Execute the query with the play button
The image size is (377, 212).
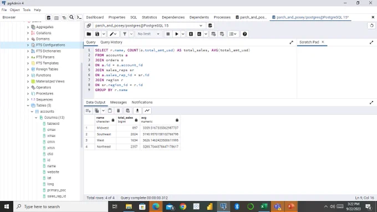[177, 34]
